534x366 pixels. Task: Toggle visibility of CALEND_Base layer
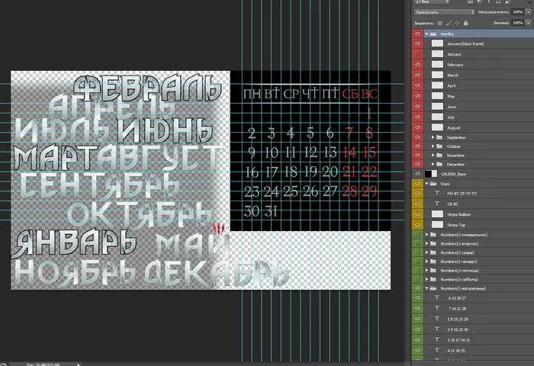(x=417, y=174)
